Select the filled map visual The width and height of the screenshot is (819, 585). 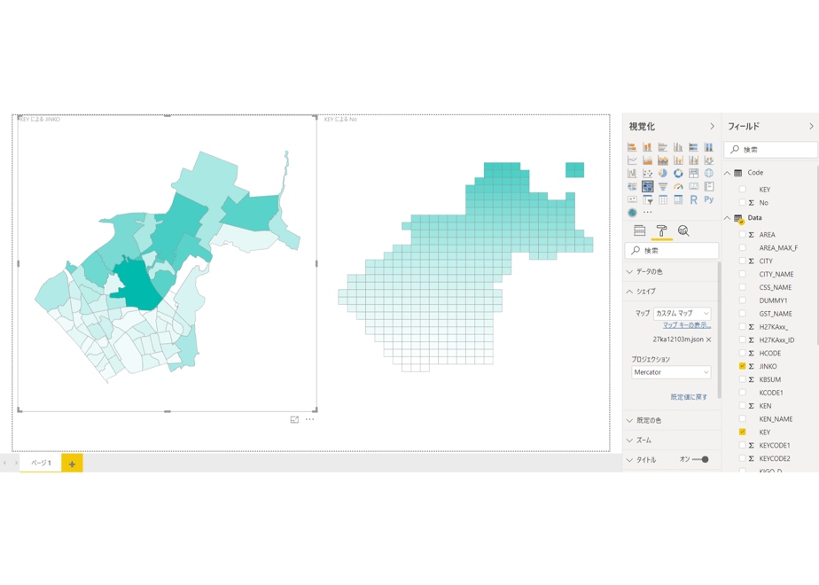click(x=632, y=186)
